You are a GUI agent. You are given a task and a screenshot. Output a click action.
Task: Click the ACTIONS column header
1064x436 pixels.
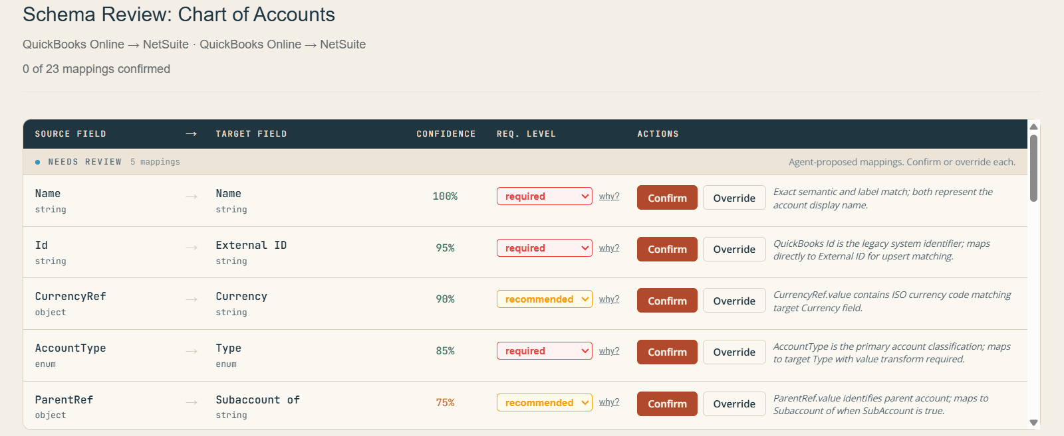pyautogui.click(x=658, y=134)
